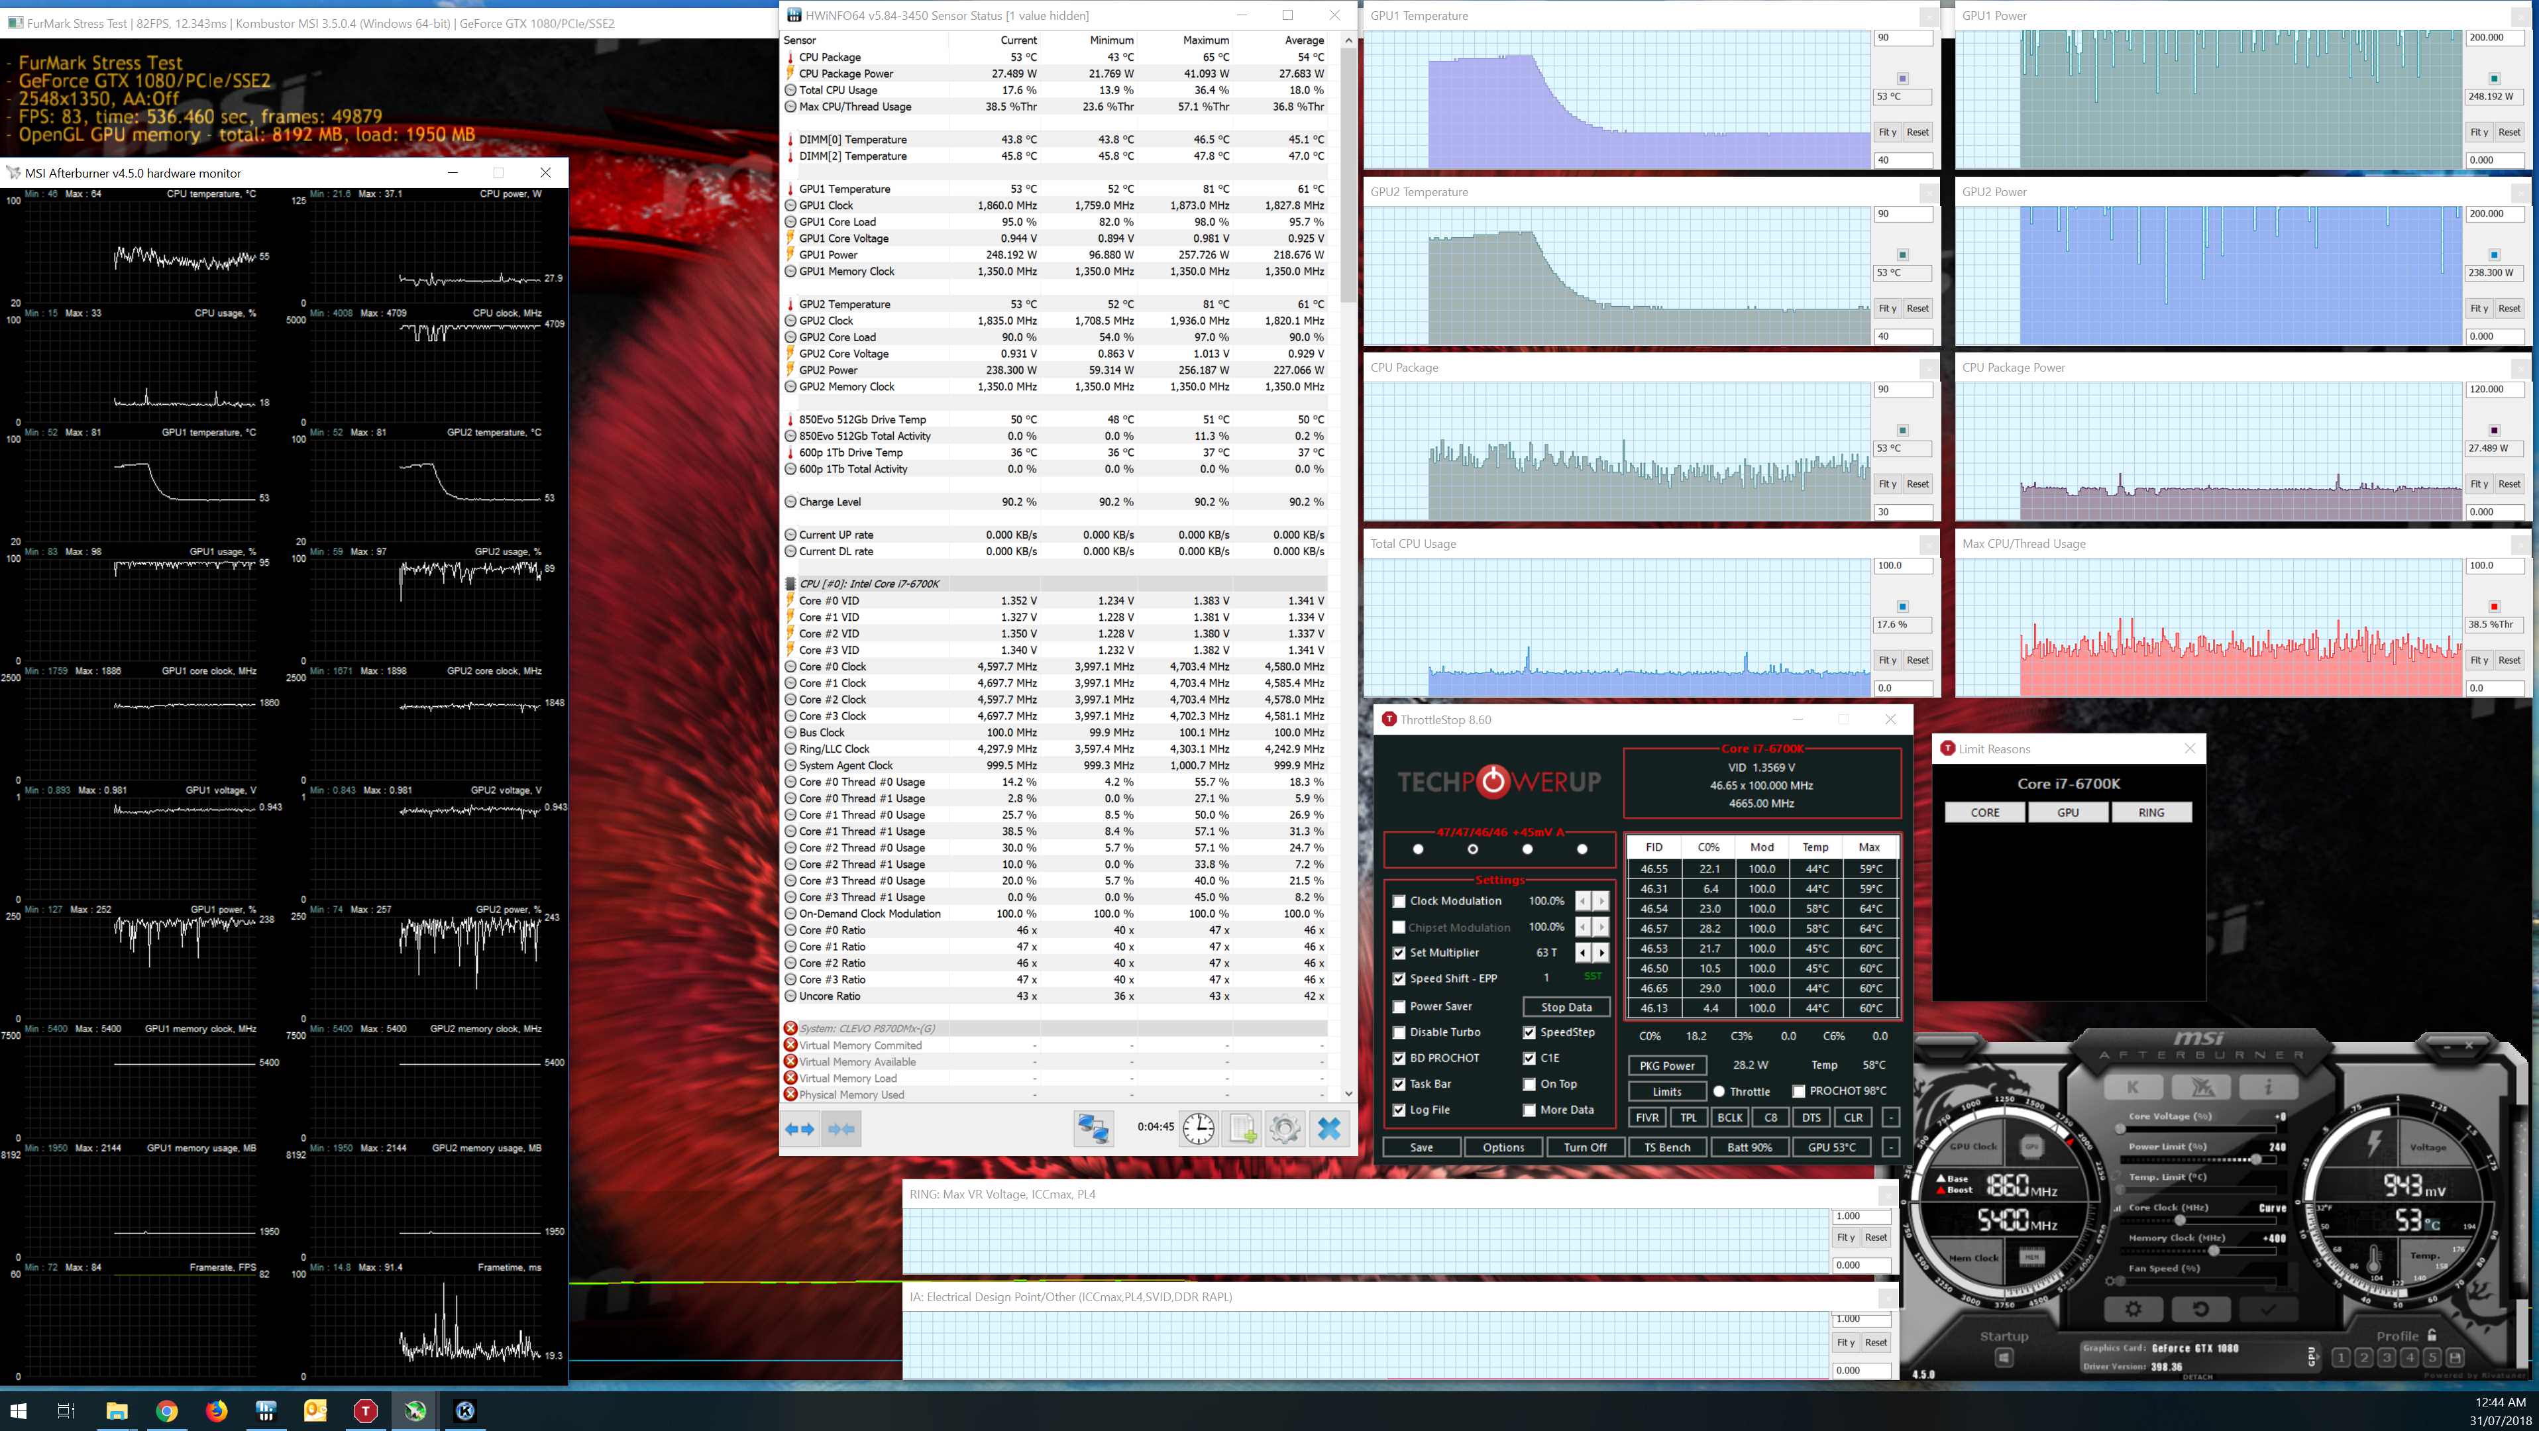Open MSI Afterburner settings gear
The image size is (2539, 1431).
[x=2133, y=1309]
